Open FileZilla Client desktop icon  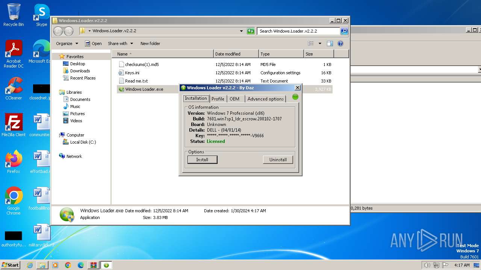click(14, 125)
